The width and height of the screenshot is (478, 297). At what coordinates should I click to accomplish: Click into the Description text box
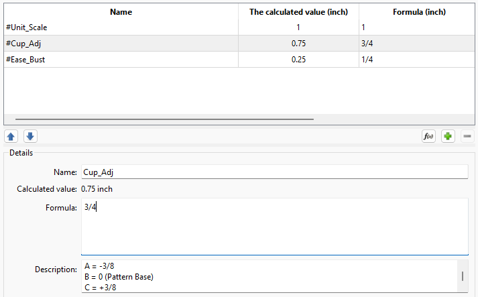(x=268, y=277)
